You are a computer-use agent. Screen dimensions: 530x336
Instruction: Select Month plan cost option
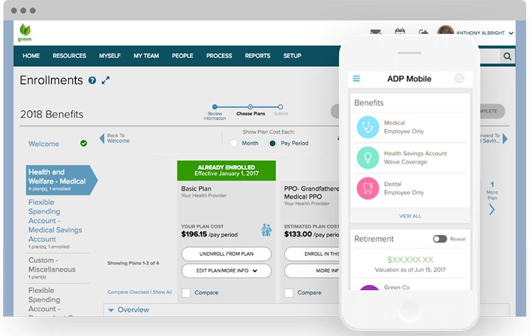(x=233, y=143)
